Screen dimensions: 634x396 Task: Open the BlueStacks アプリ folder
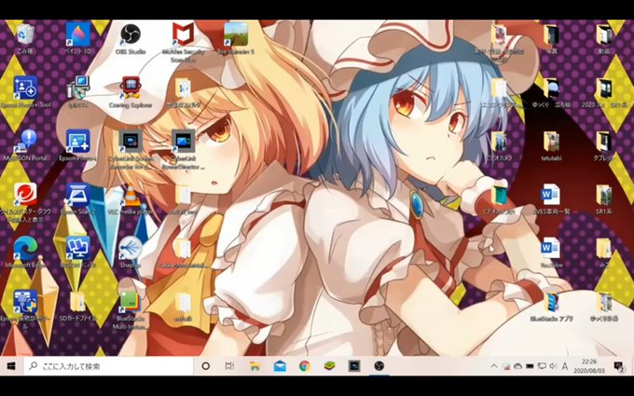point(551,302)
